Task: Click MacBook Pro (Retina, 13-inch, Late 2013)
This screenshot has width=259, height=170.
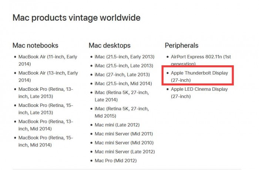Action: (x=46, y=93)
